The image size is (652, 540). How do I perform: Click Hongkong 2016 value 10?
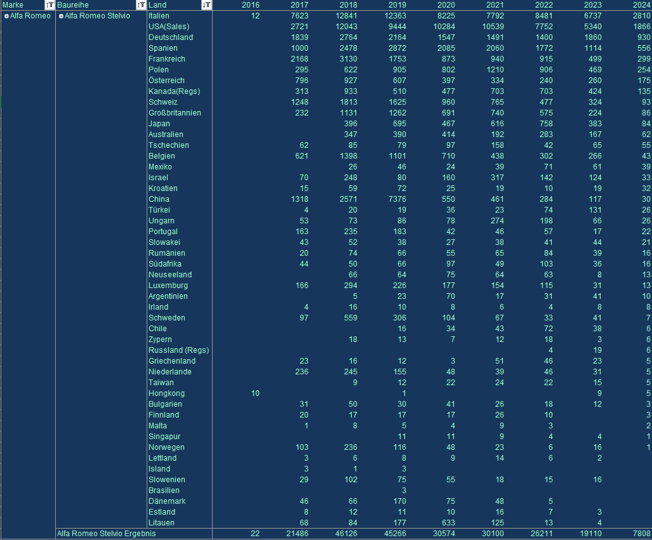coord(255,393)
